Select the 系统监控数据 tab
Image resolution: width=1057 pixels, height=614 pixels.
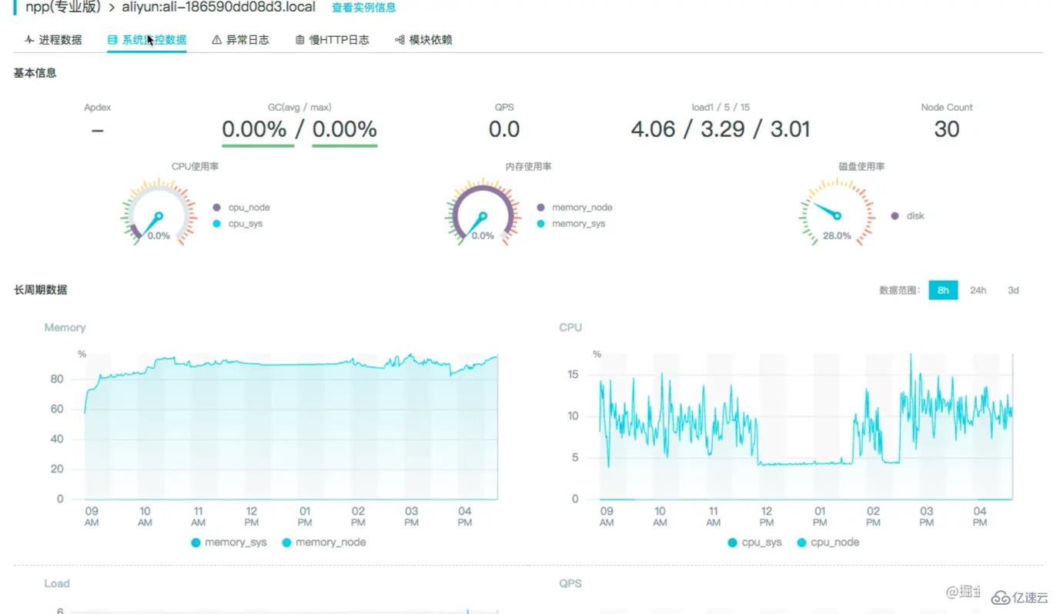coord(147,40)
